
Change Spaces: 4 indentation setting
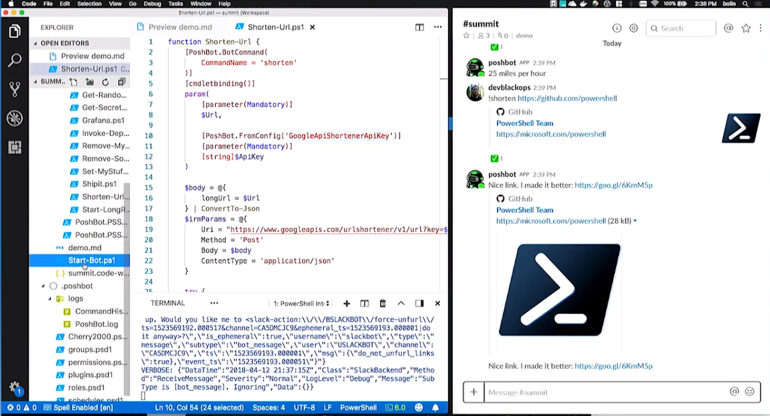point(269,408)
